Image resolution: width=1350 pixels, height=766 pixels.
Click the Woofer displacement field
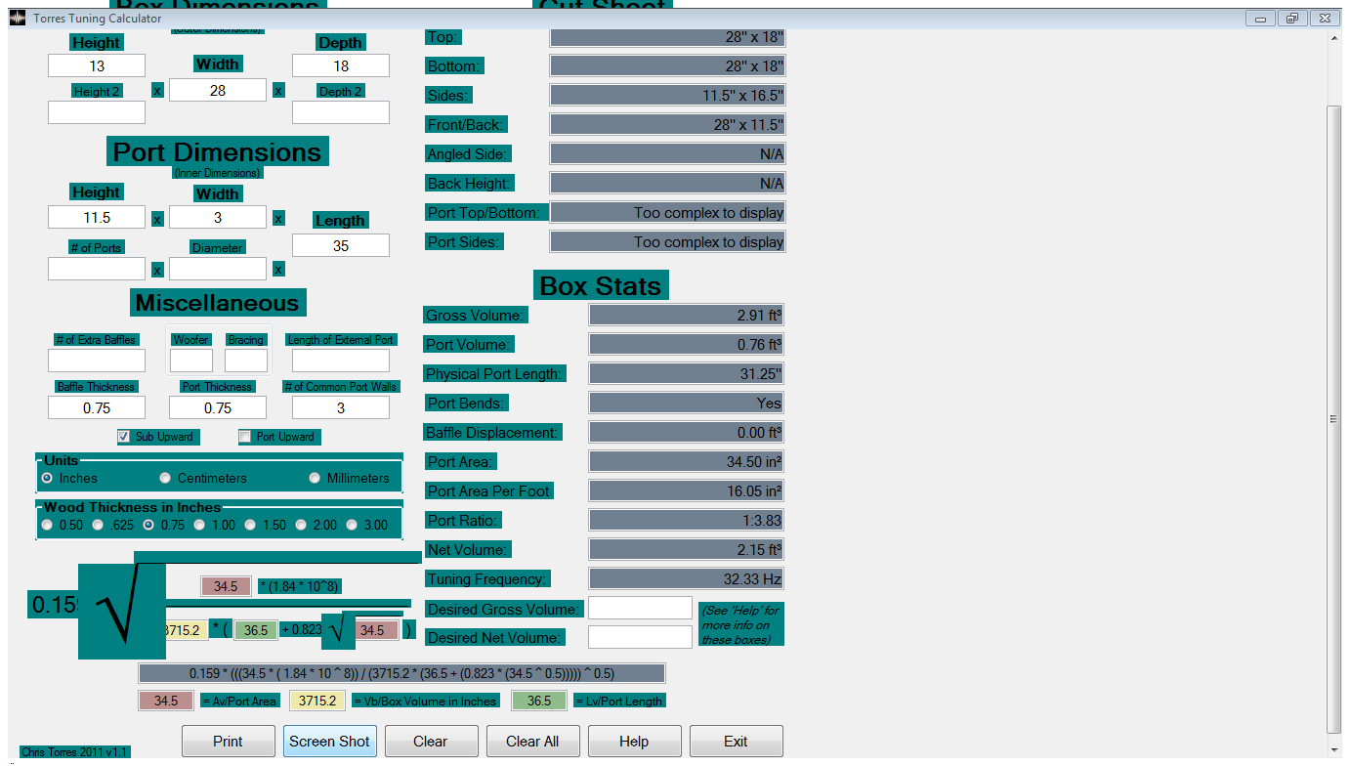click(191, 361)
